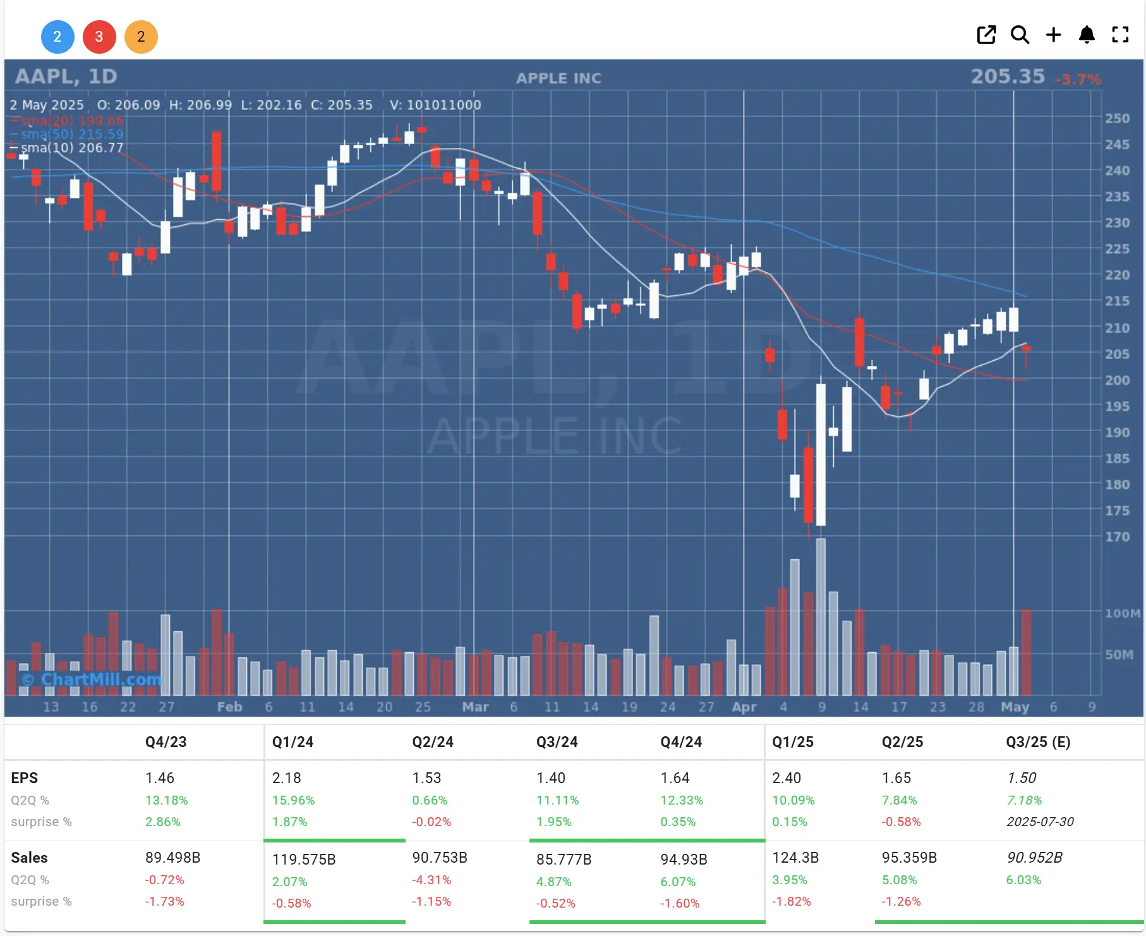Click the Q2/24 column header
This screenshot has width=1146, height=936.
pyautogui.click(x=433, y=742)
